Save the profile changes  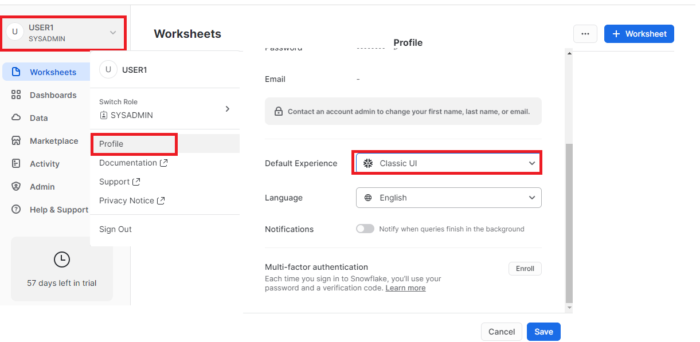pos(543,332)
